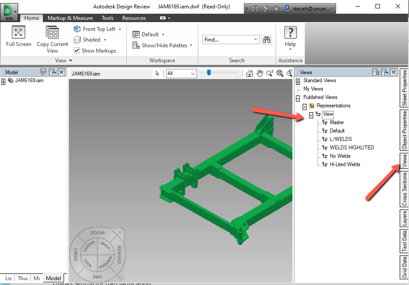
Task: Open the Help question mark button
Action: click(290, 32)
